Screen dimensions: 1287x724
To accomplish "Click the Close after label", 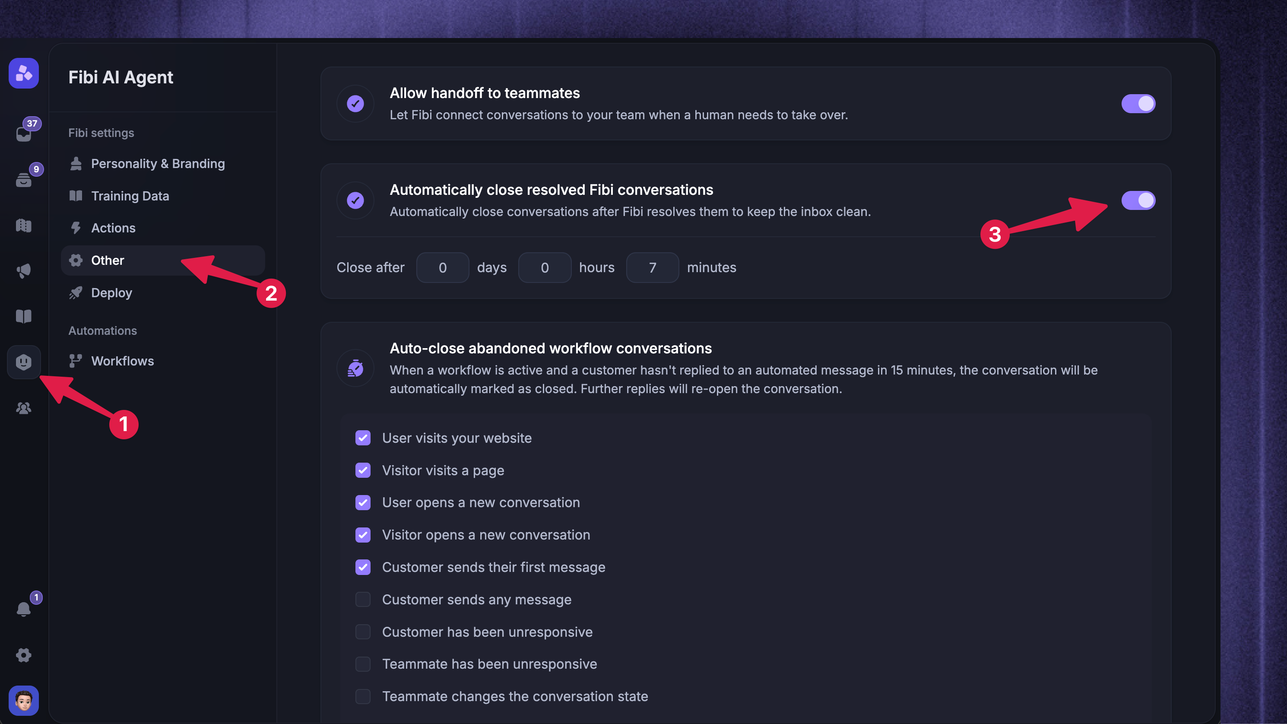I will [371, 268].
